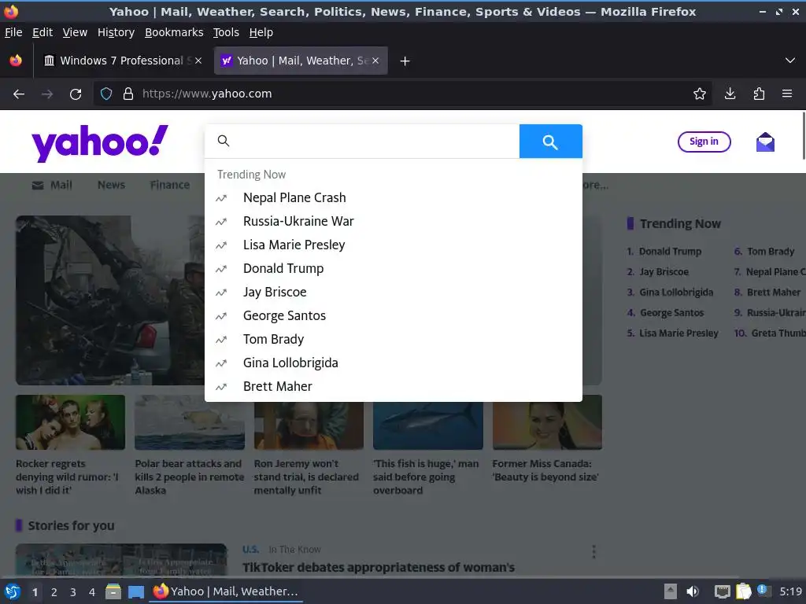Open the Mail navigation link
This screenshot has width=806, height=604.
pyautogui.click(x=52, y=186)
